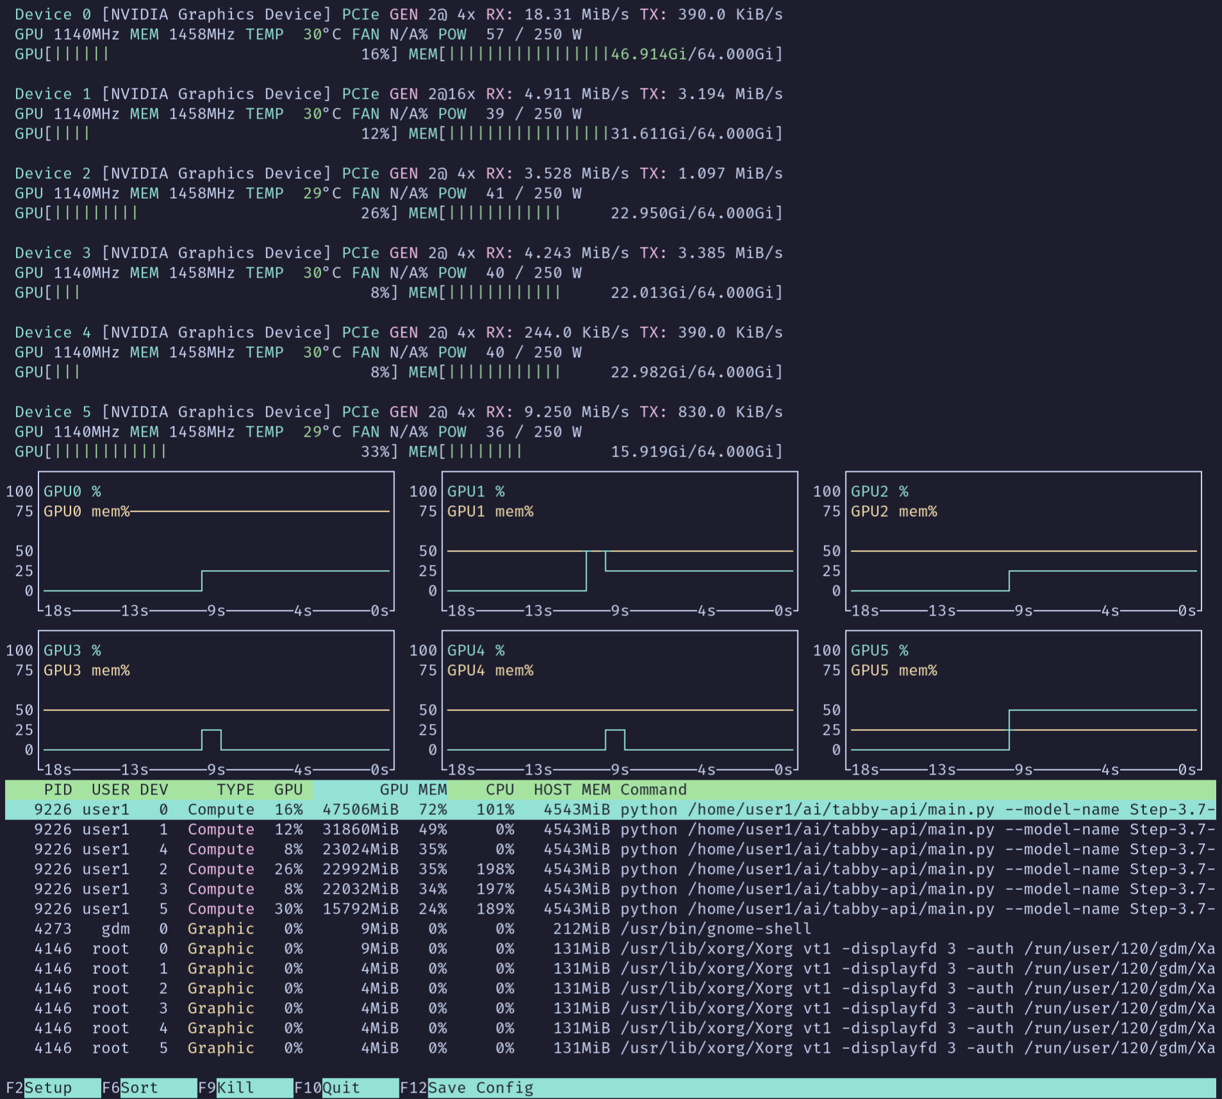Click Device 0 power reading "57 / 250 W"
1222x1099 pixels.
533,34
